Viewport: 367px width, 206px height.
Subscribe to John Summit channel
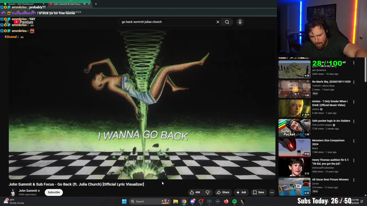pos(54,192)
